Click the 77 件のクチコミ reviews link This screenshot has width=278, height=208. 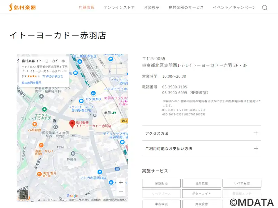pyautogui.click(x=52, y=76)
